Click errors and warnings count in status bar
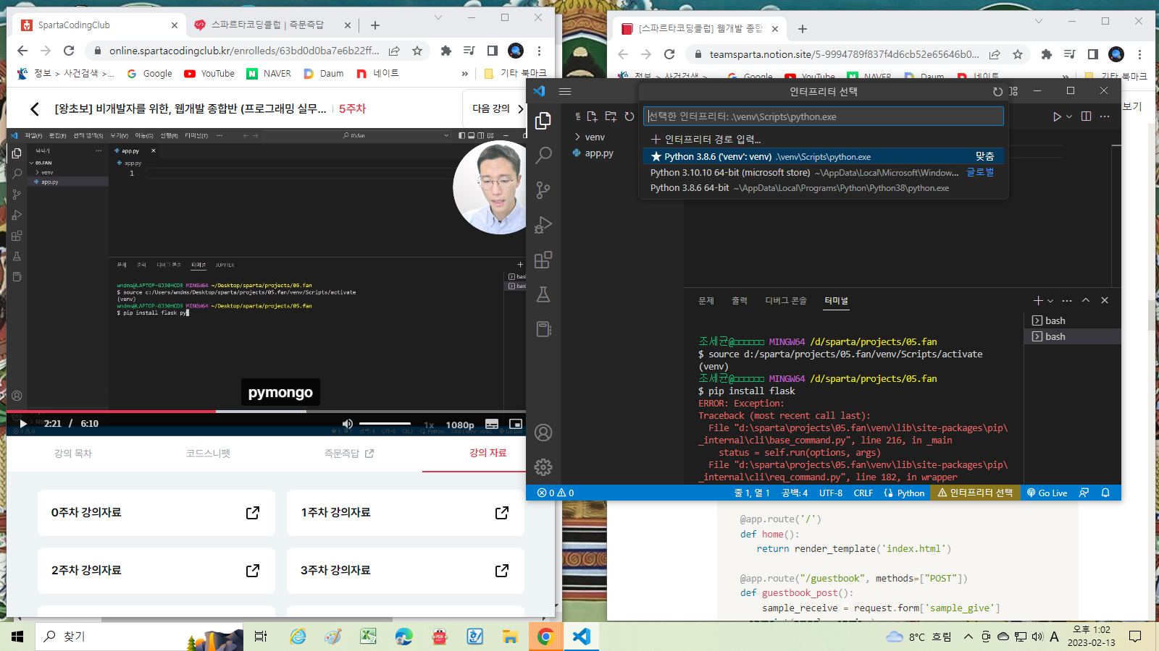1159x651 pixels. pos(556,493)
